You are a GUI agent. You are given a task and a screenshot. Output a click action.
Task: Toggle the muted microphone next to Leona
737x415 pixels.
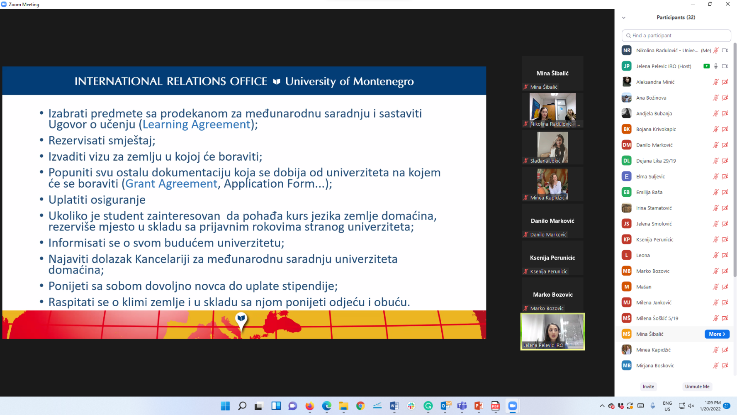coord(715,255)
